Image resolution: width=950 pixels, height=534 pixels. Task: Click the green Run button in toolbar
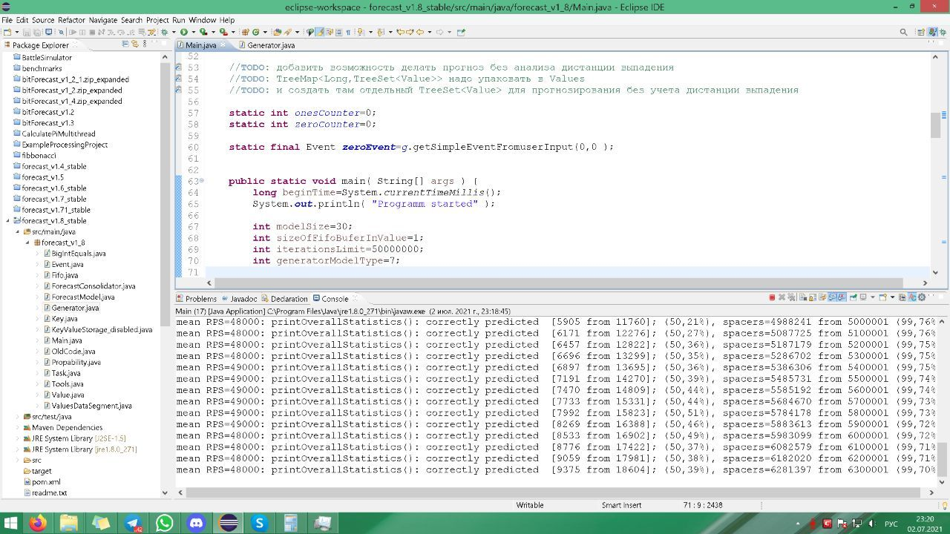click(x=183, y=32)
